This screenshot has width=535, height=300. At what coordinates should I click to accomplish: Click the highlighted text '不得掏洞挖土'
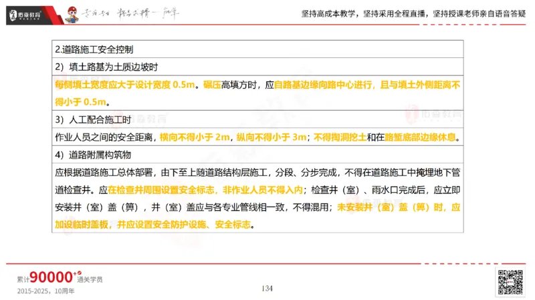[x=340, y=137]
